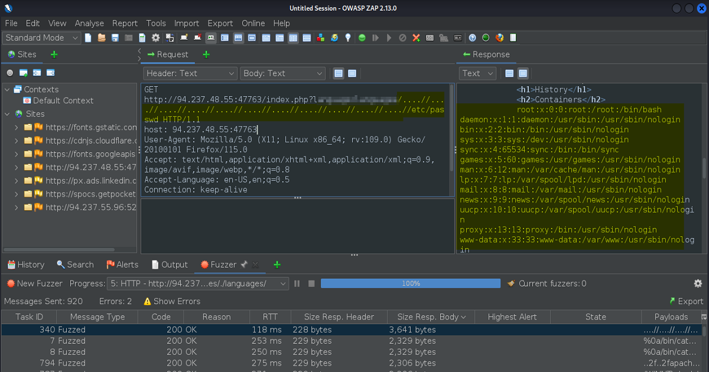Screen dimensions: 709x372
Task: Open the Header: Text view dropdown
Action: coord(190,73)
